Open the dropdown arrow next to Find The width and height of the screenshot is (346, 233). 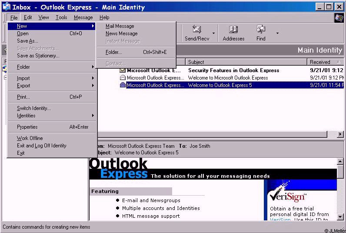pos(277,33)
